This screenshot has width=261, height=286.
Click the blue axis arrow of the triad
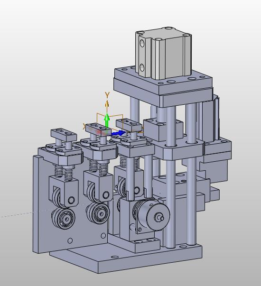tap(118, 133)
